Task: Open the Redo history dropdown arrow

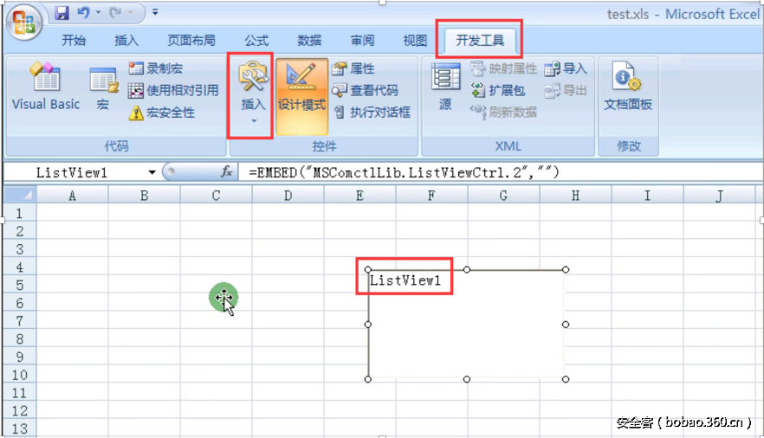Action: pyautogui.click(x=130, y=13)
